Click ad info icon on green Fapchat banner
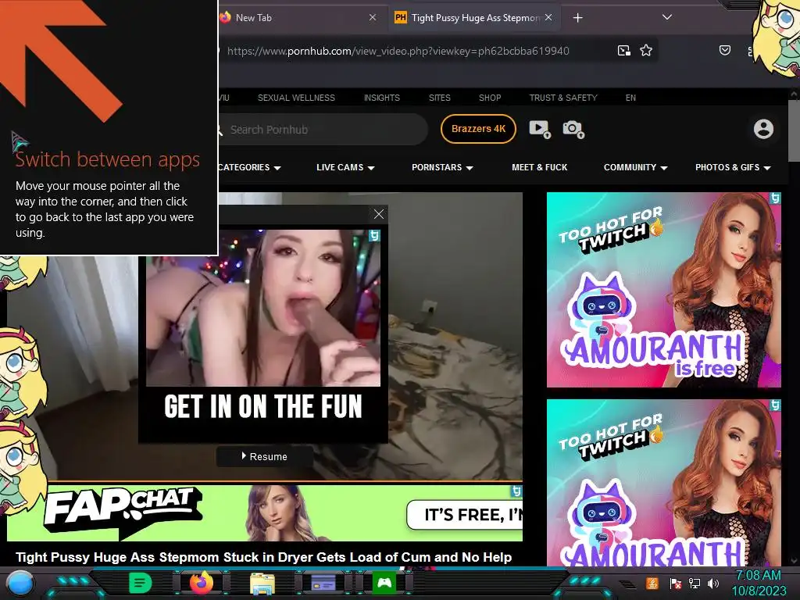This screenshot has width=800, height=600. coord(516,491)
